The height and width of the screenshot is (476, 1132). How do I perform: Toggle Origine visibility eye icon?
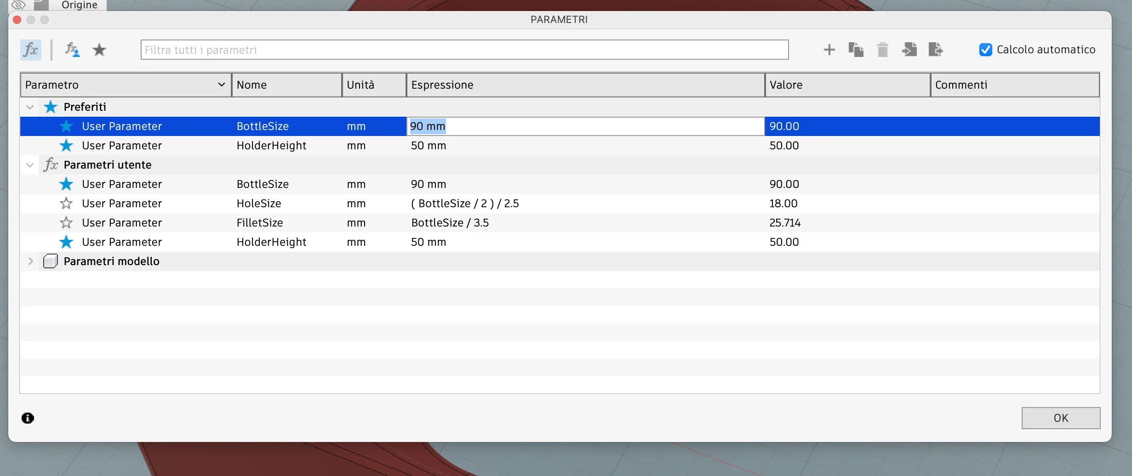[18, 5]
